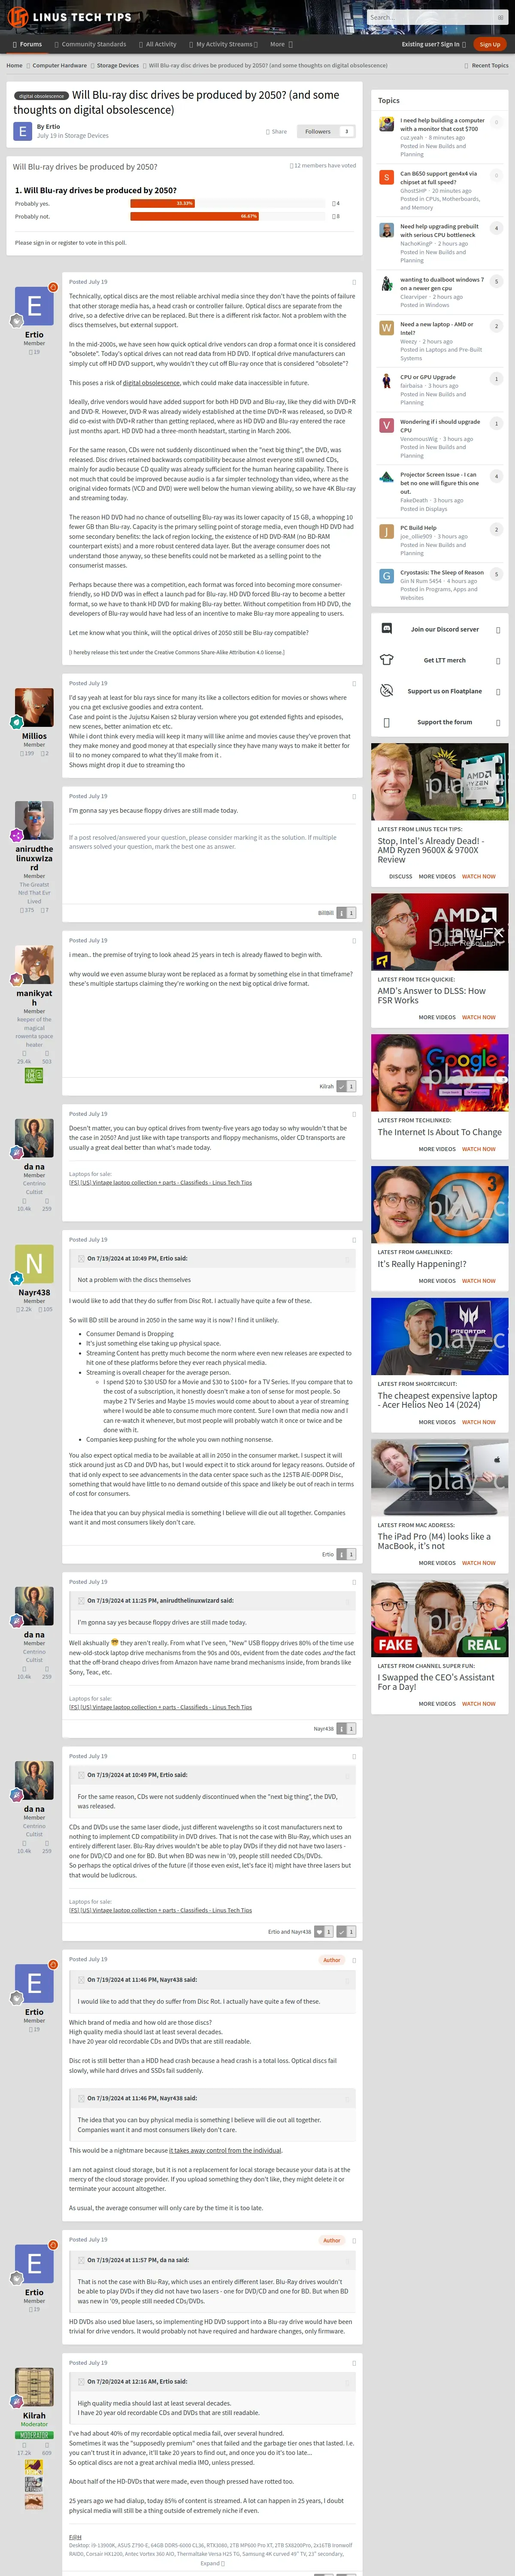
Task: Play the AMD Ryzen 9600X review thumbnail
Action: tap(440, 781)
